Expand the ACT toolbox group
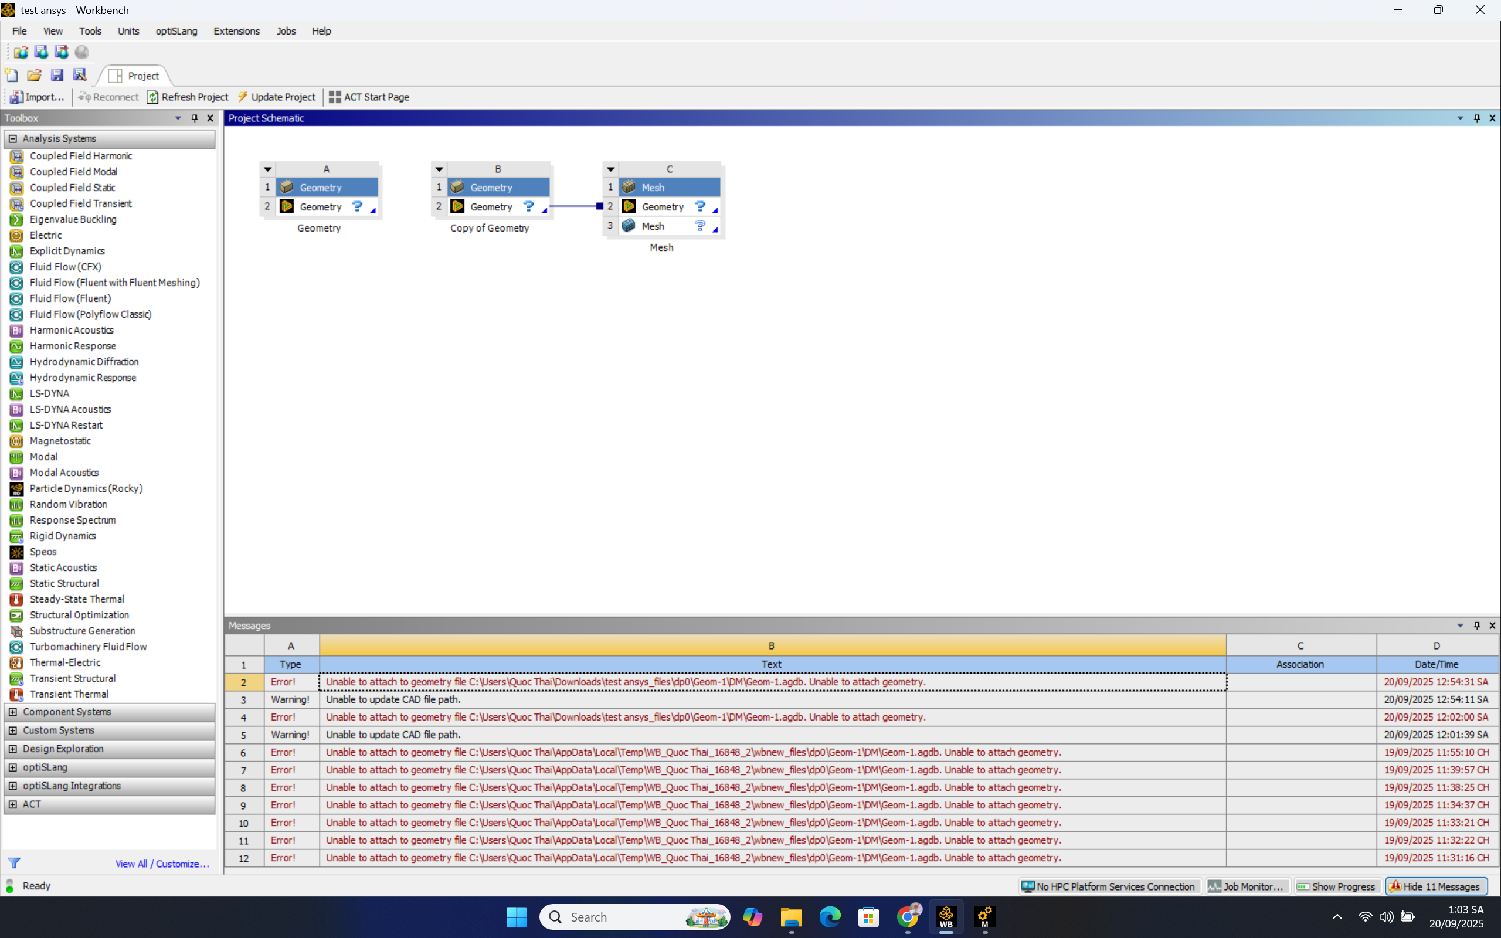This screenshot has width=1501, height=938. [12, 804]
